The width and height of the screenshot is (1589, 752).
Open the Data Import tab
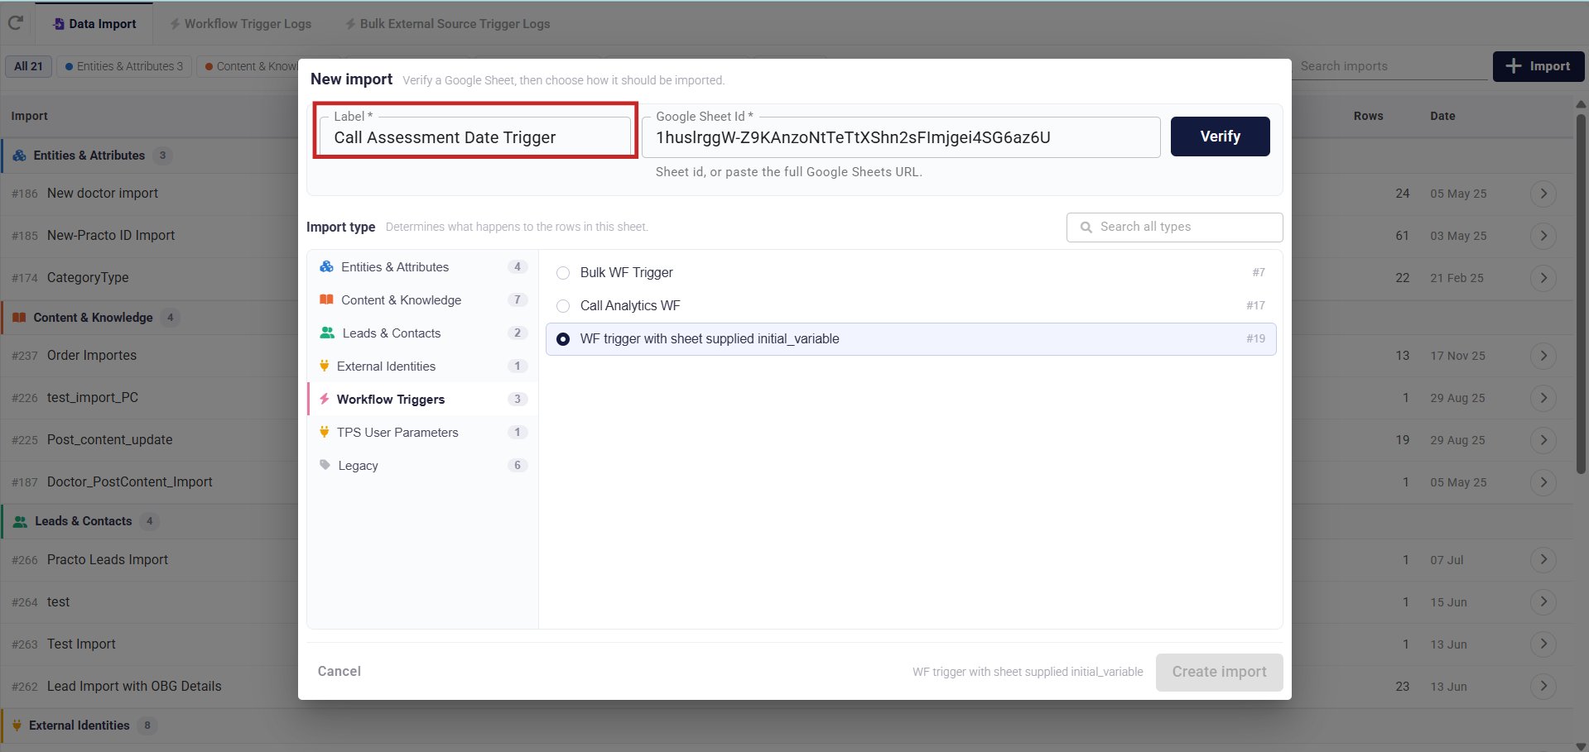(x=94, y=24)
